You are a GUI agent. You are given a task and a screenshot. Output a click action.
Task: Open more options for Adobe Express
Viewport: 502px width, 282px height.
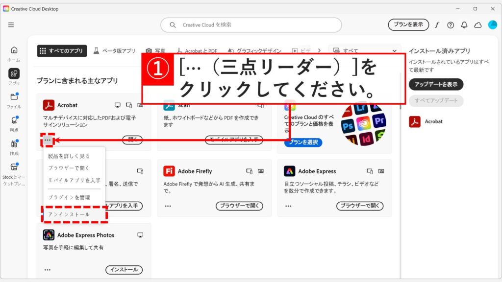pos(288,206)
